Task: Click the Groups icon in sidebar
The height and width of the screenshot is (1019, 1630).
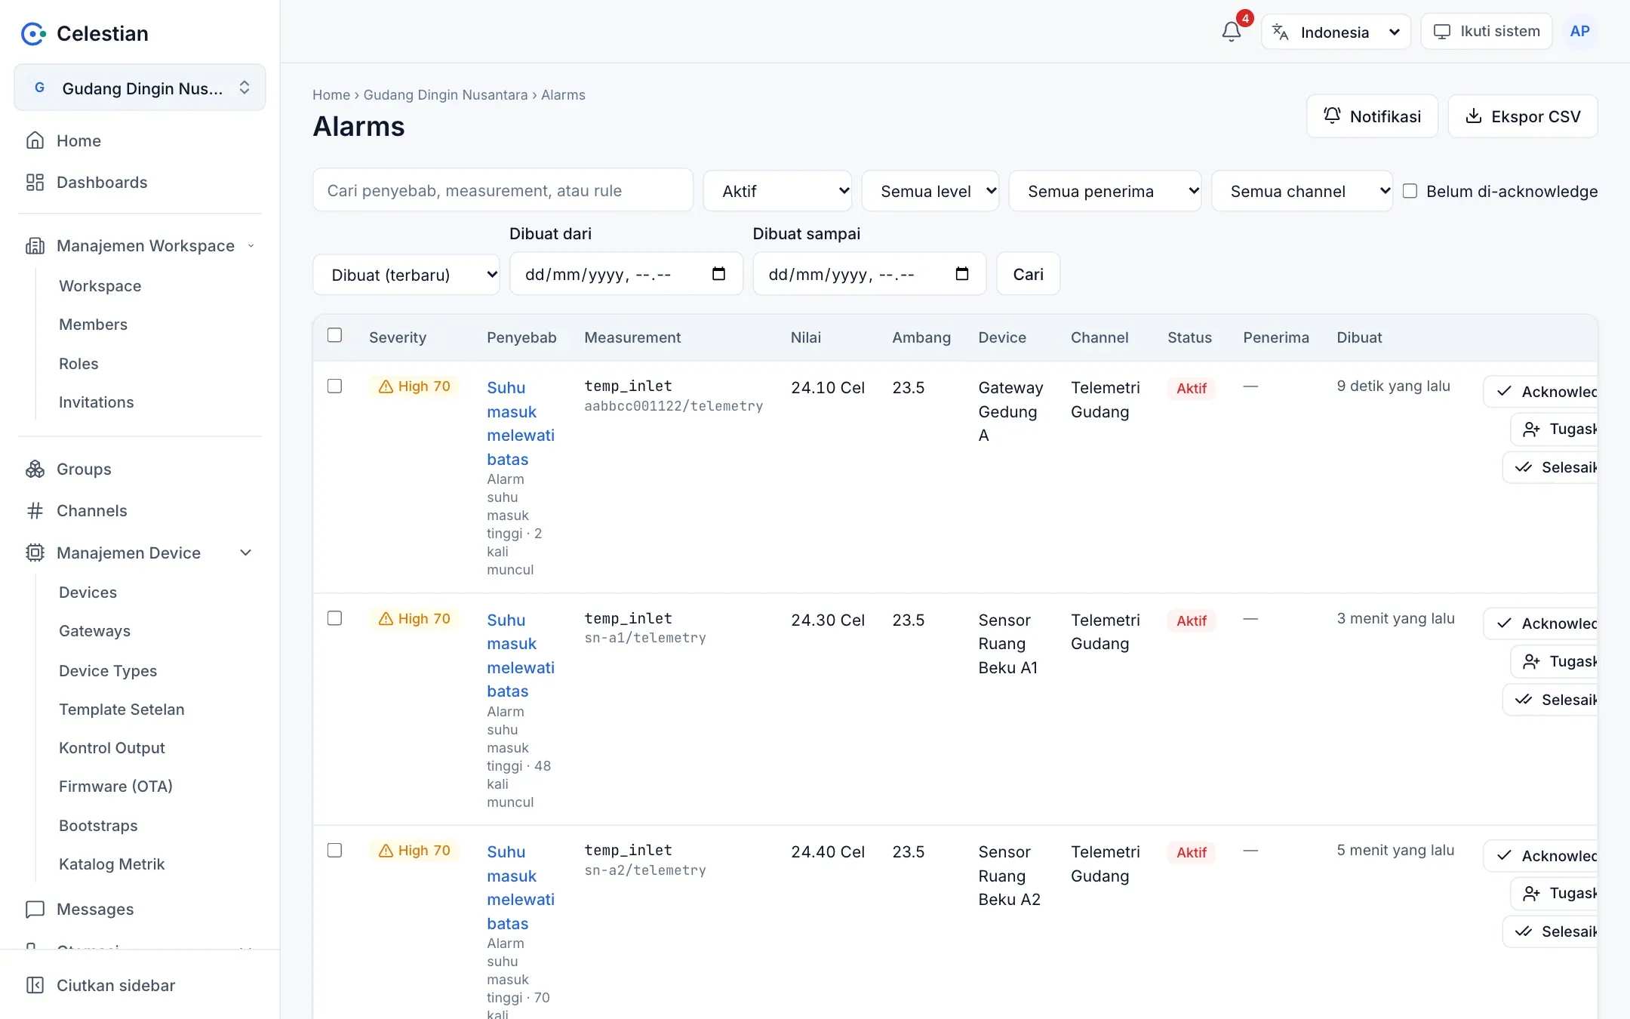Action: point(35,469)
